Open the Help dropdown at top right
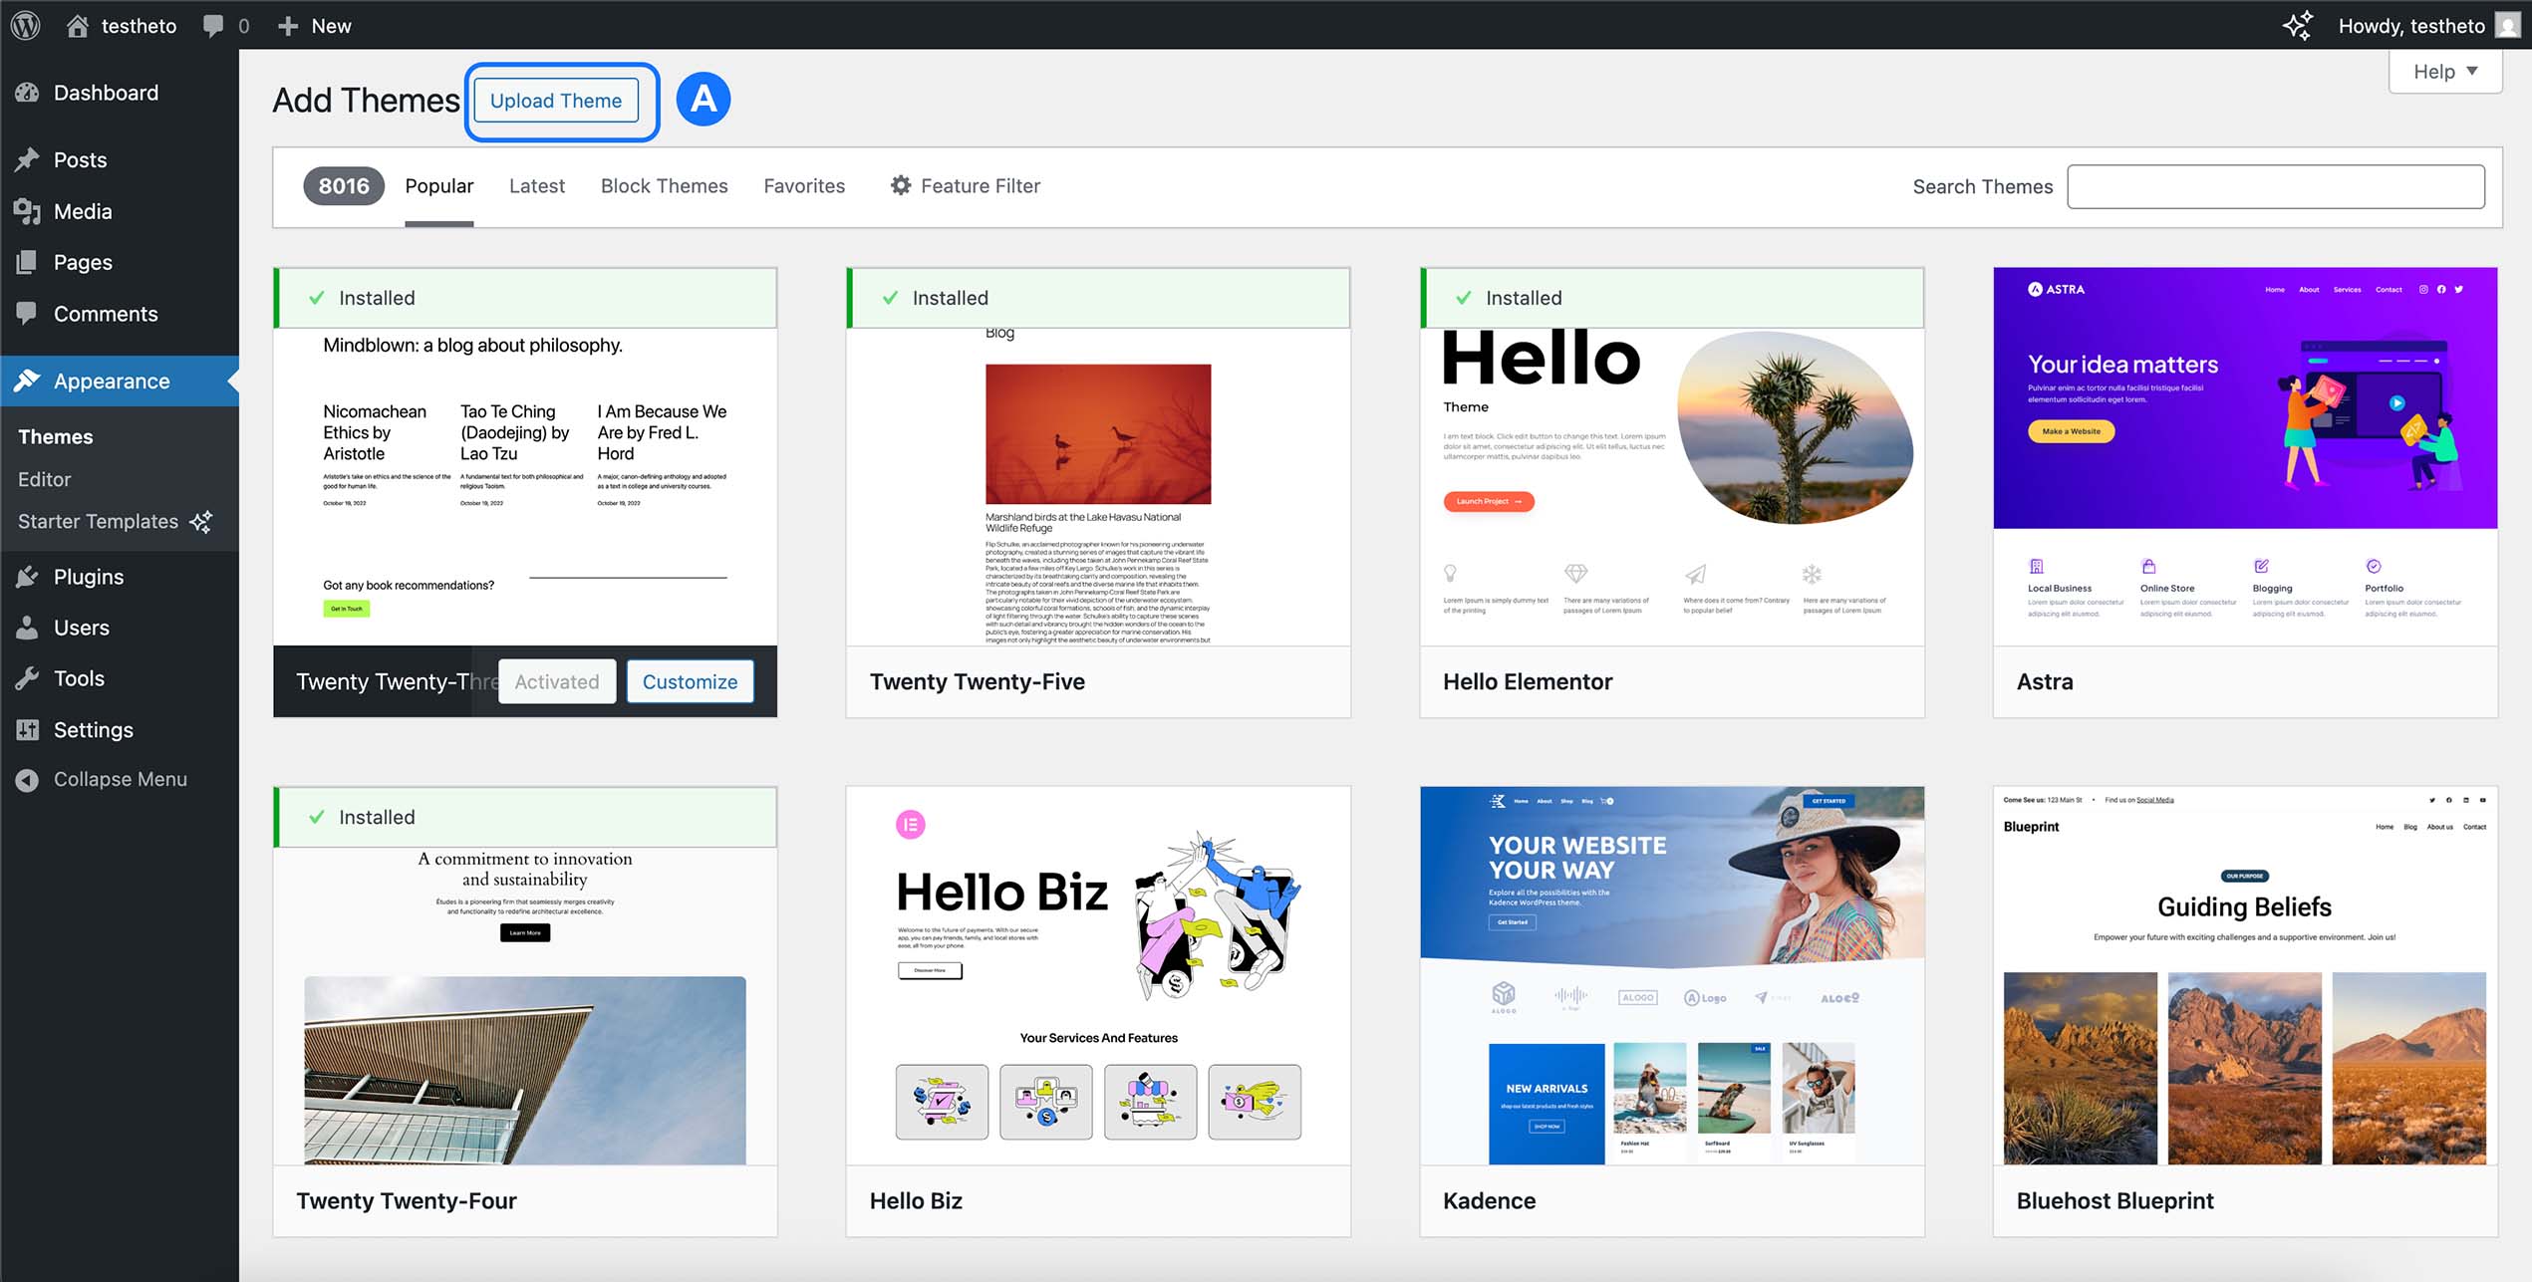 pos(2444,71)
